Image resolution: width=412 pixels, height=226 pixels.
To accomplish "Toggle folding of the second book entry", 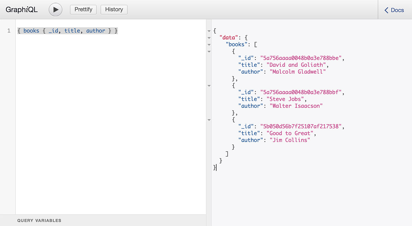I will point(209,86).
